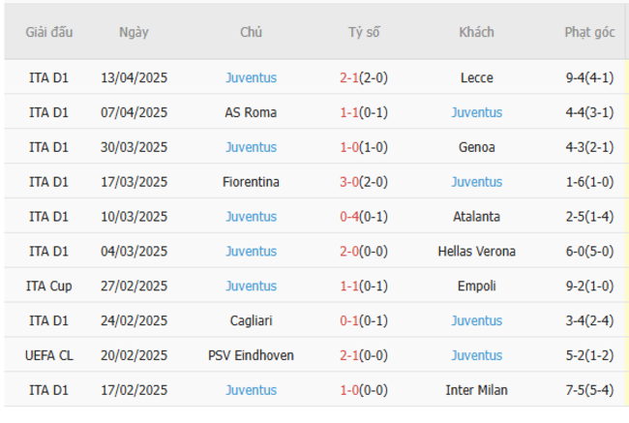Image resolution: width=629 pixels, height=423 pixels.
Task: Click the "Giải đấu" column header
Action: pyautogui.click(x=48, y=32)
